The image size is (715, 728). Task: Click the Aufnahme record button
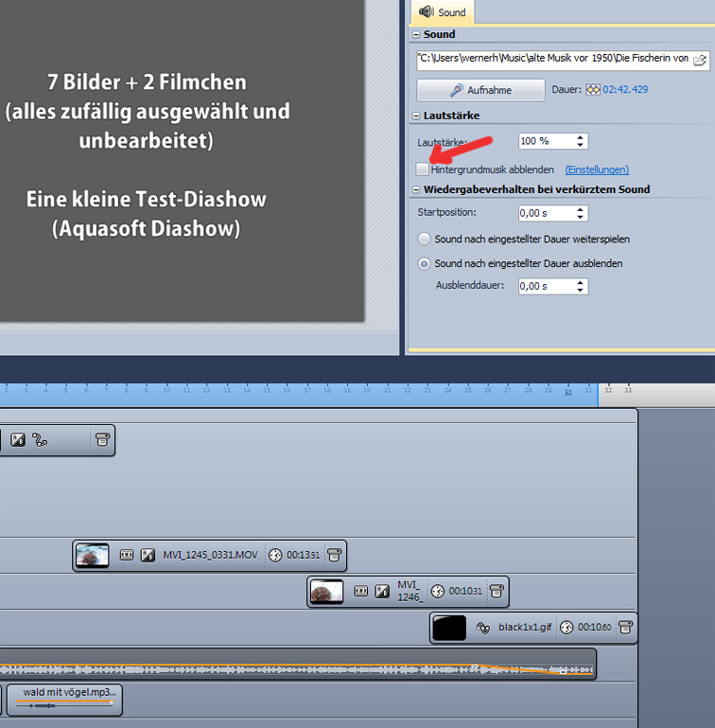(480, 90)
